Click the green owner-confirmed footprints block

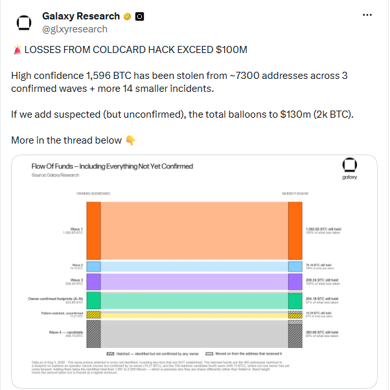pos(94,301)
